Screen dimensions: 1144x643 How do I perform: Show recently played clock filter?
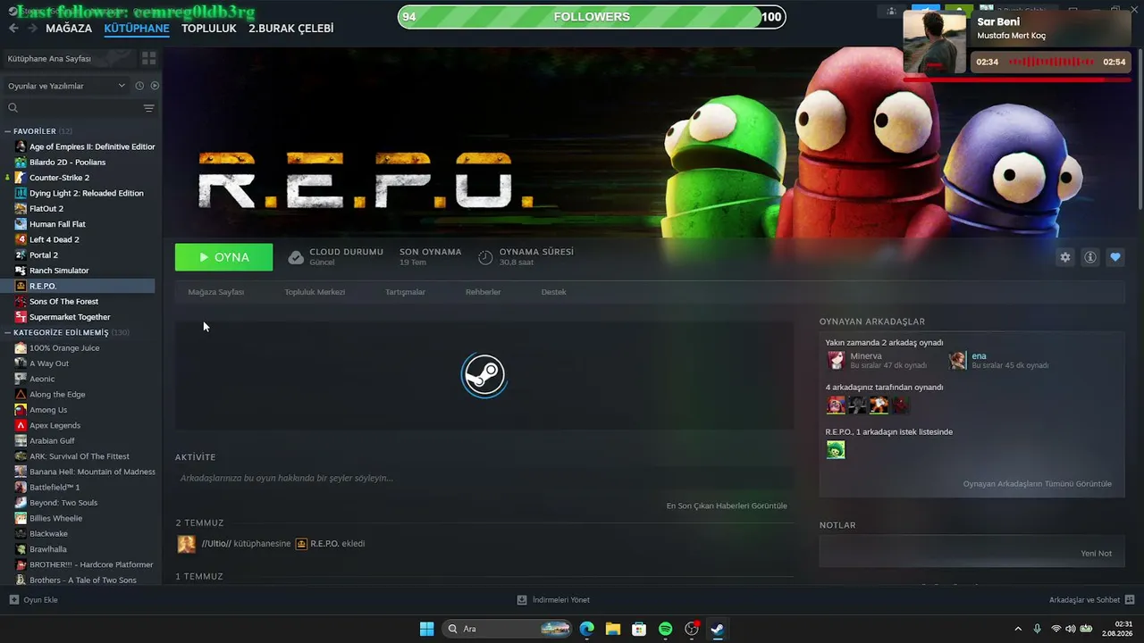click(x=139, y=86)
